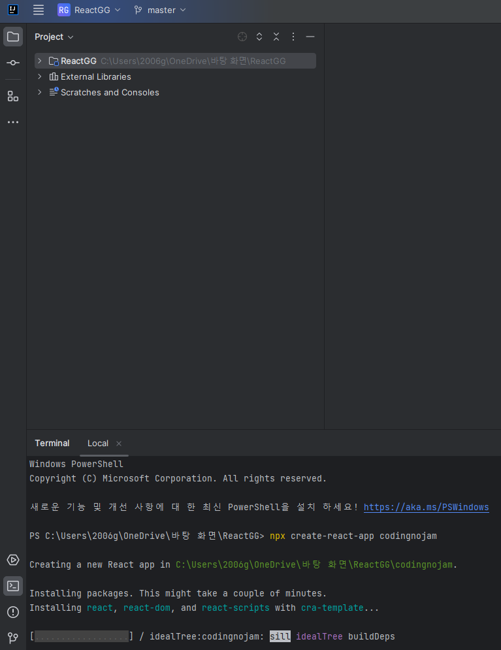Click 'react-scripts' in terminal output
Screen dimensions: 501x650
click(235, 608)
